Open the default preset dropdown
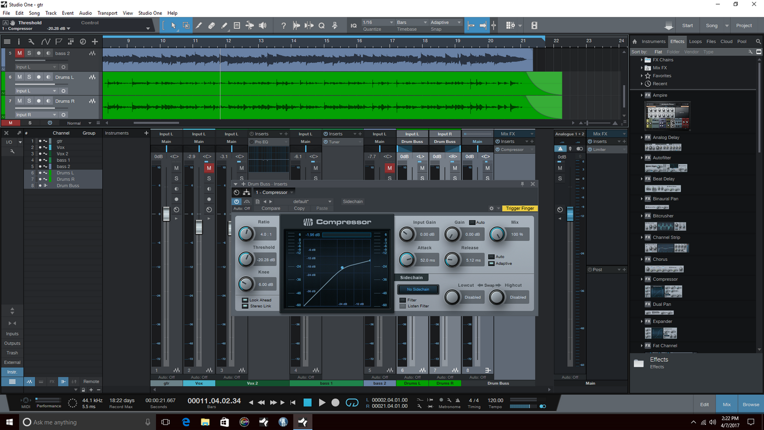The image size is (764, 430). [x=312, y=201]
